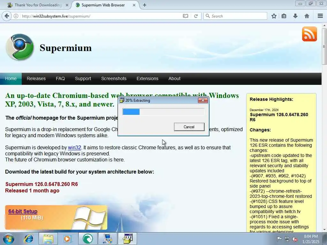The height and width of the screenshot is (245, 327).
Task: Open site information icon in address bar
Action: coord(16,16)
